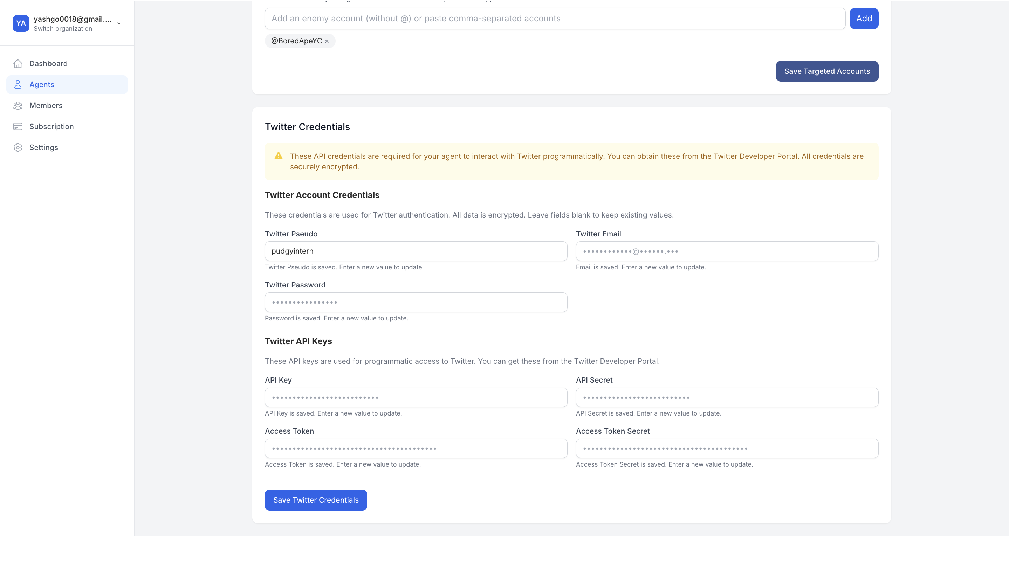Click the Members group icon
Viewport: 1009px width, 568px height.
pos(18,106)
